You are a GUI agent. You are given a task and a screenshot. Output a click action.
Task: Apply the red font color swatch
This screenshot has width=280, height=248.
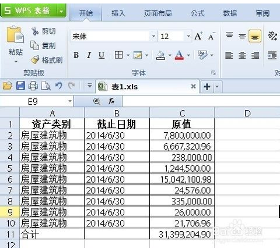[179, 55]
